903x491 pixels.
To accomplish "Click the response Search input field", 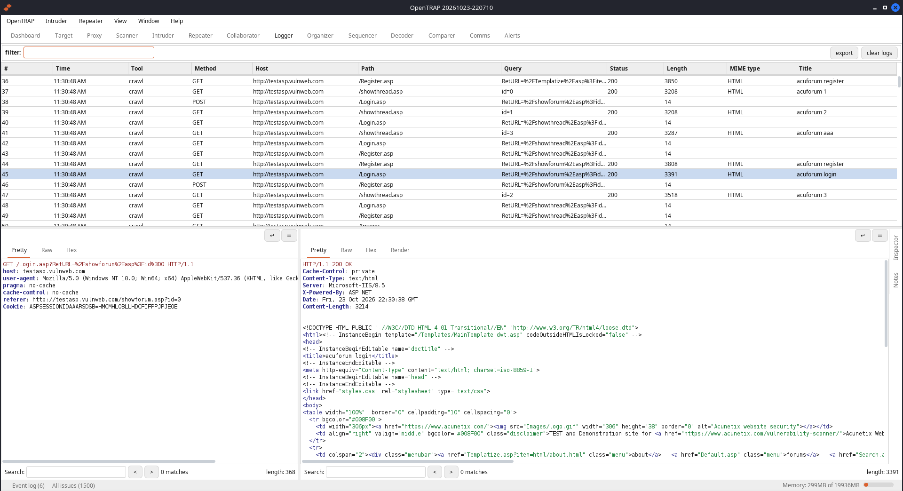I will click(376, 472).
